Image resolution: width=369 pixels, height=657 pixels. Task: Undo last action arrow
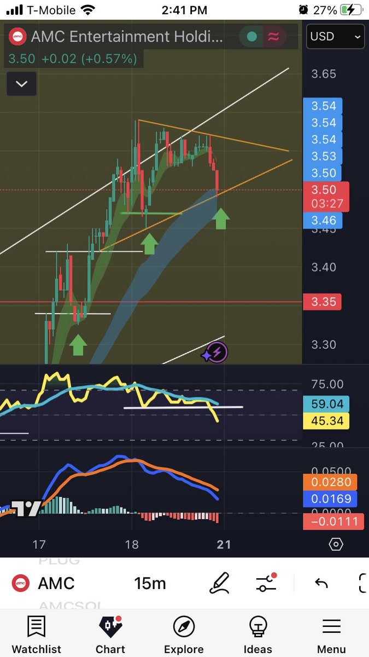pyautogui.click(x=321, y=583)
